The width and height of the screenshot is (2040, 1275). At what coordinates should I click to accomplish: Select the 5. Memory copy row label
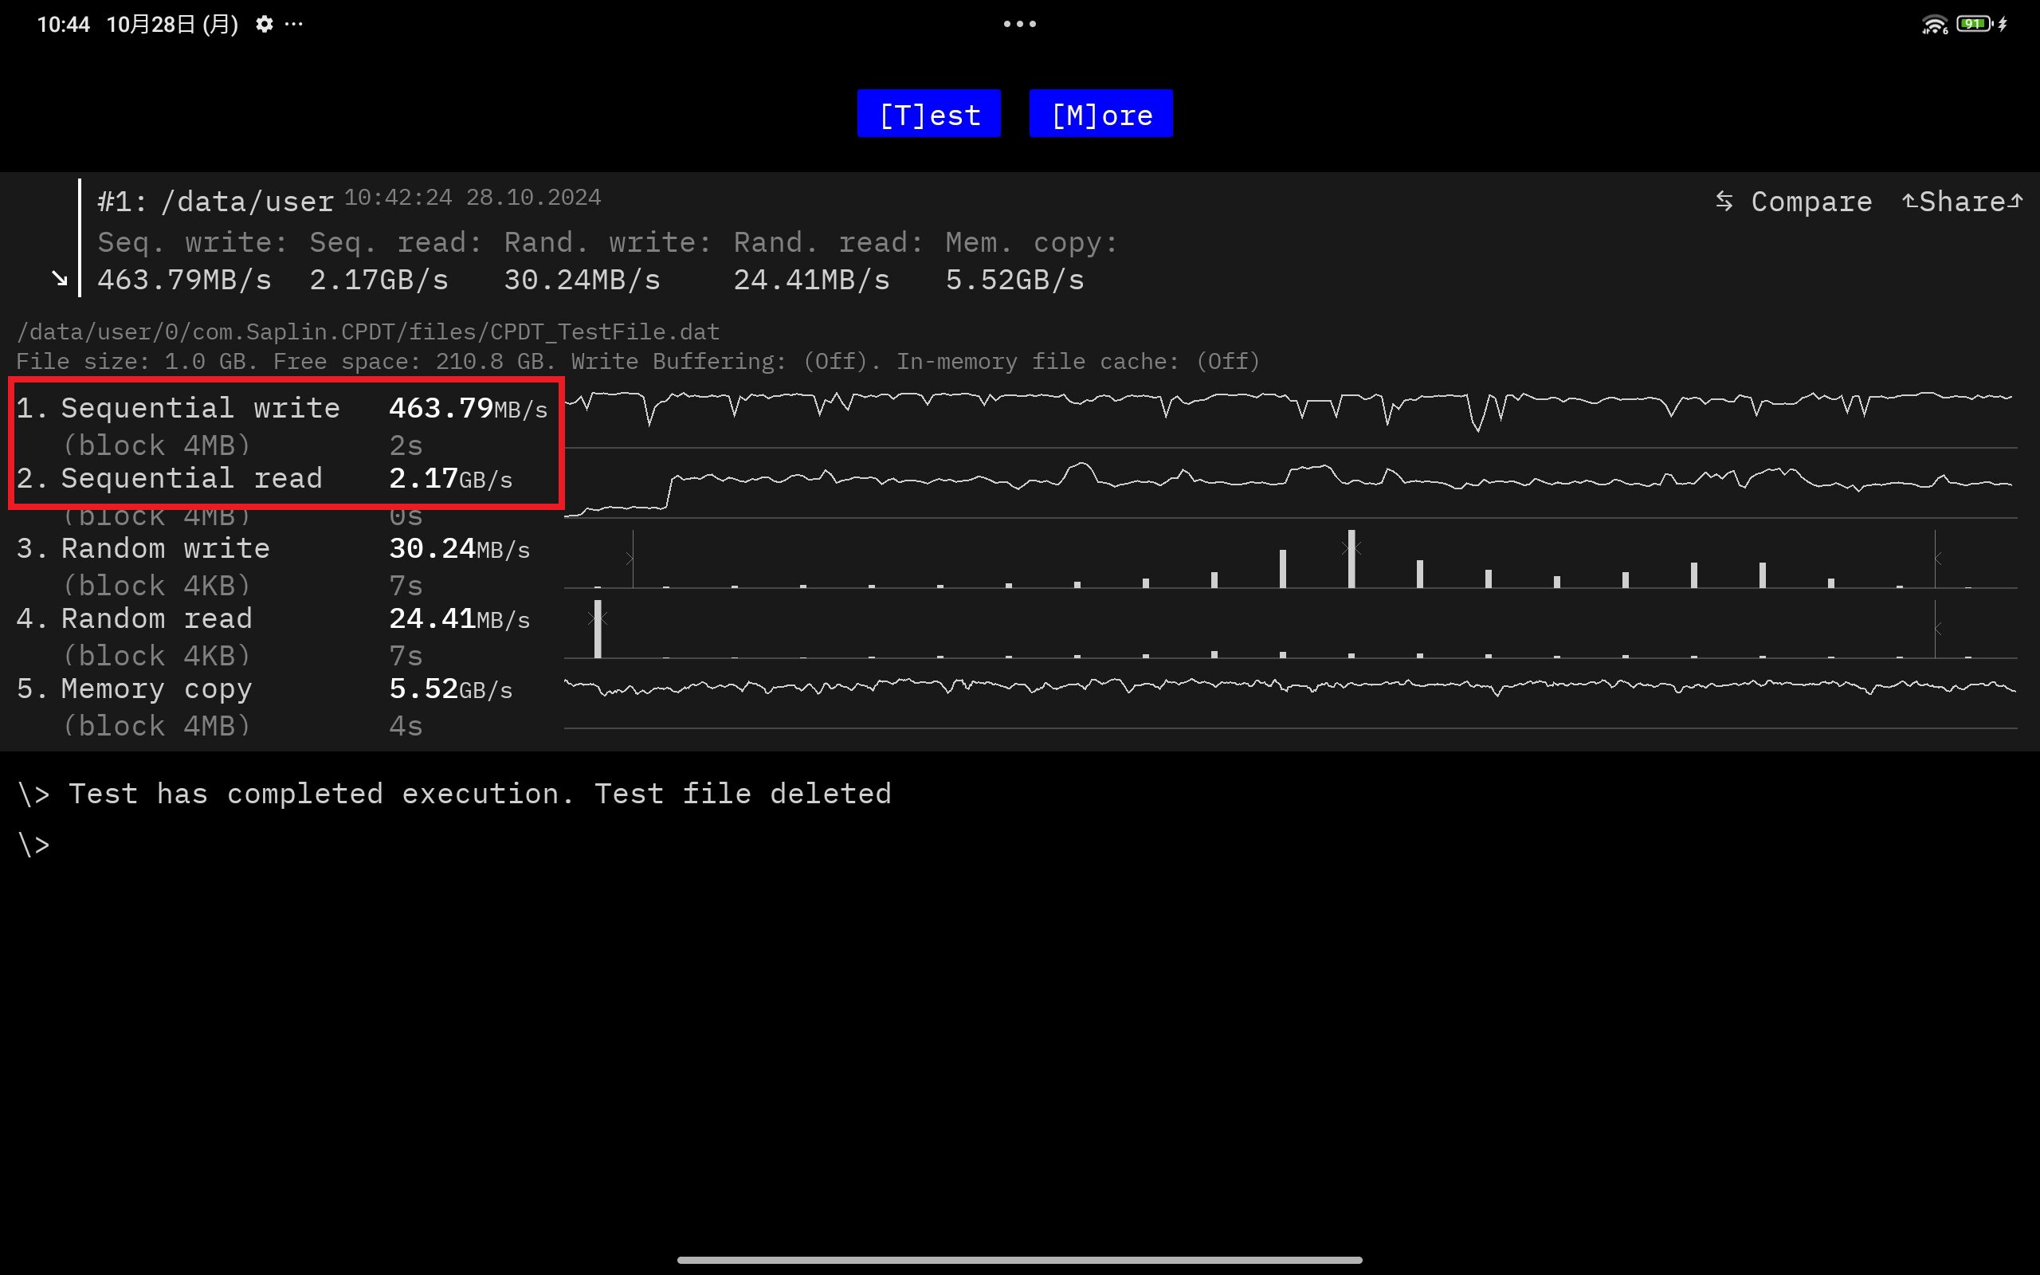click(x=135, y=689)
